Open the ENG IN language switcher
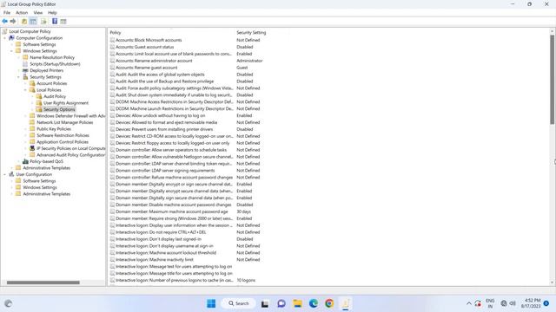The width and height of the screenshot is (556, 312). 490,303
